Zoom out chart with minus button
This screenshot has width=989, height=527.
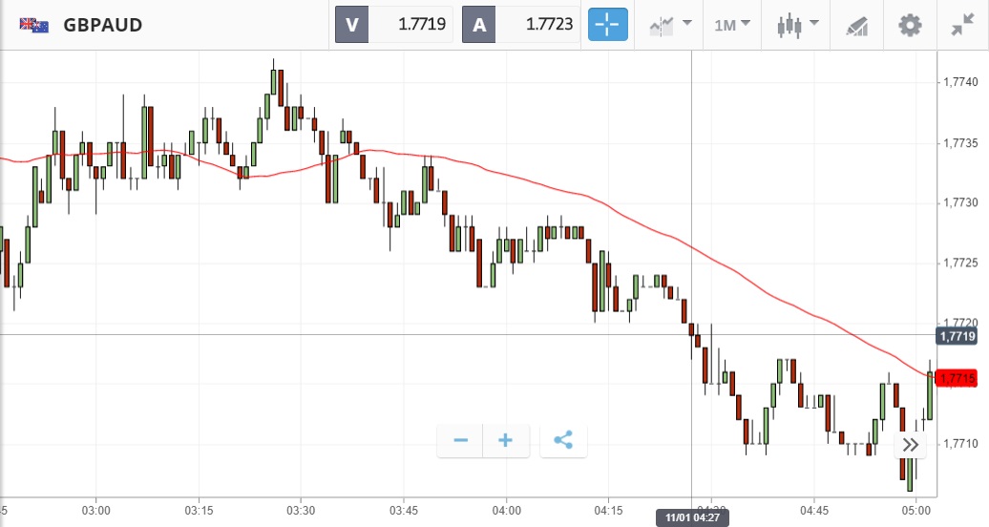460,440
